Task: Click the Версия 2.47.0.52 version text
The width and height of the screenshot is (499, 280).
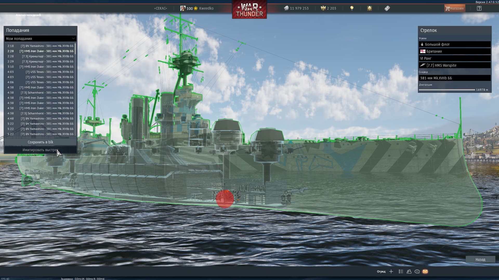Action: point(487,2)
